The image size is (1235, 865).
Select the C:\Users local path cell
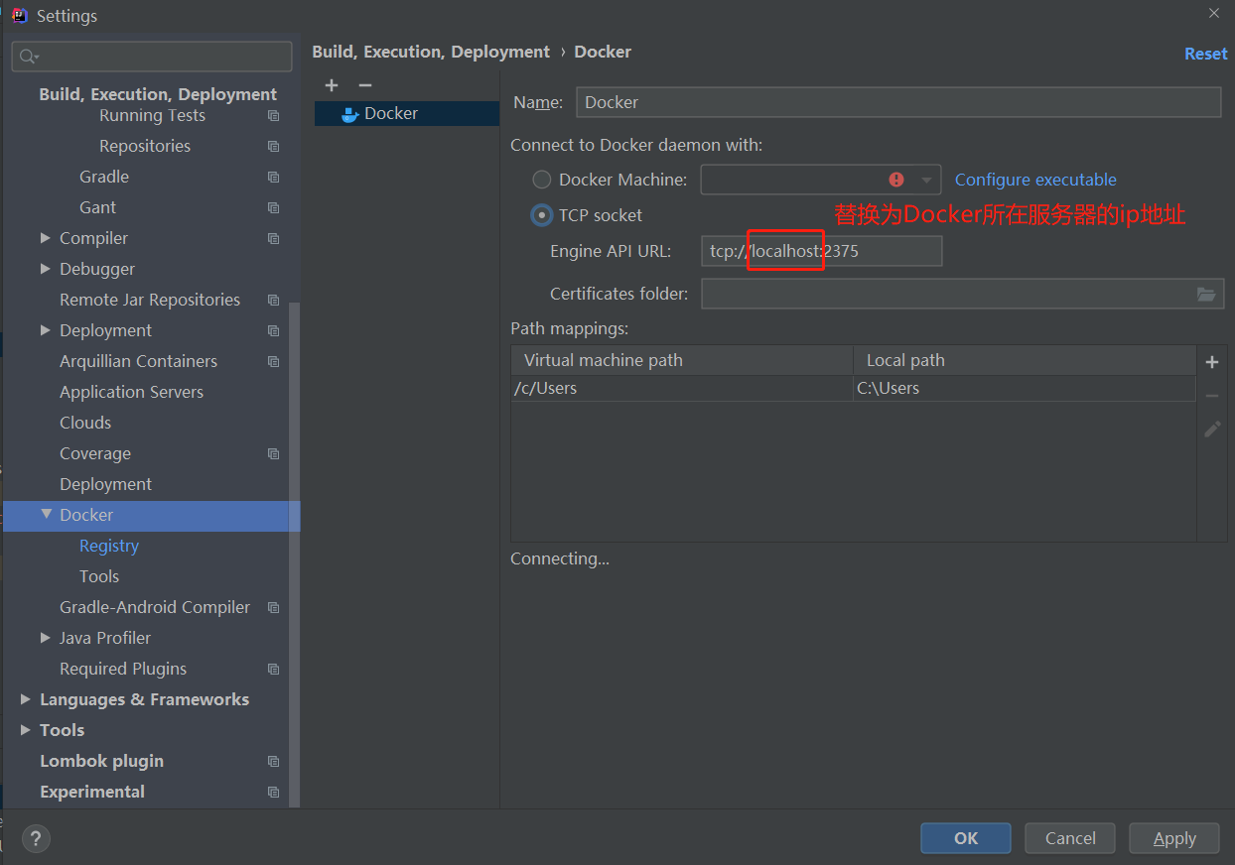pos(1025,388)
